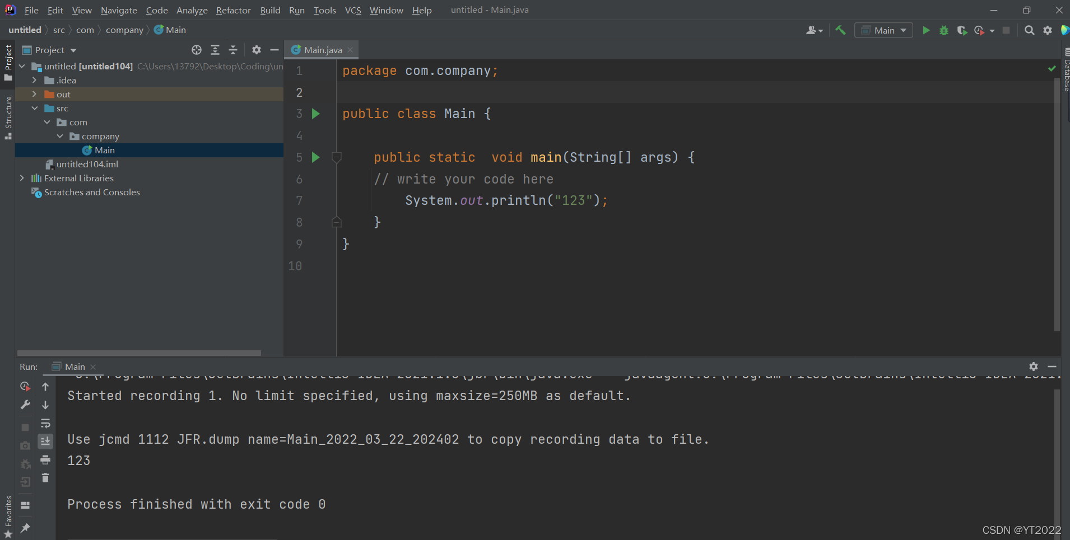Restore layout icon in Run panel

coord(25,505)
